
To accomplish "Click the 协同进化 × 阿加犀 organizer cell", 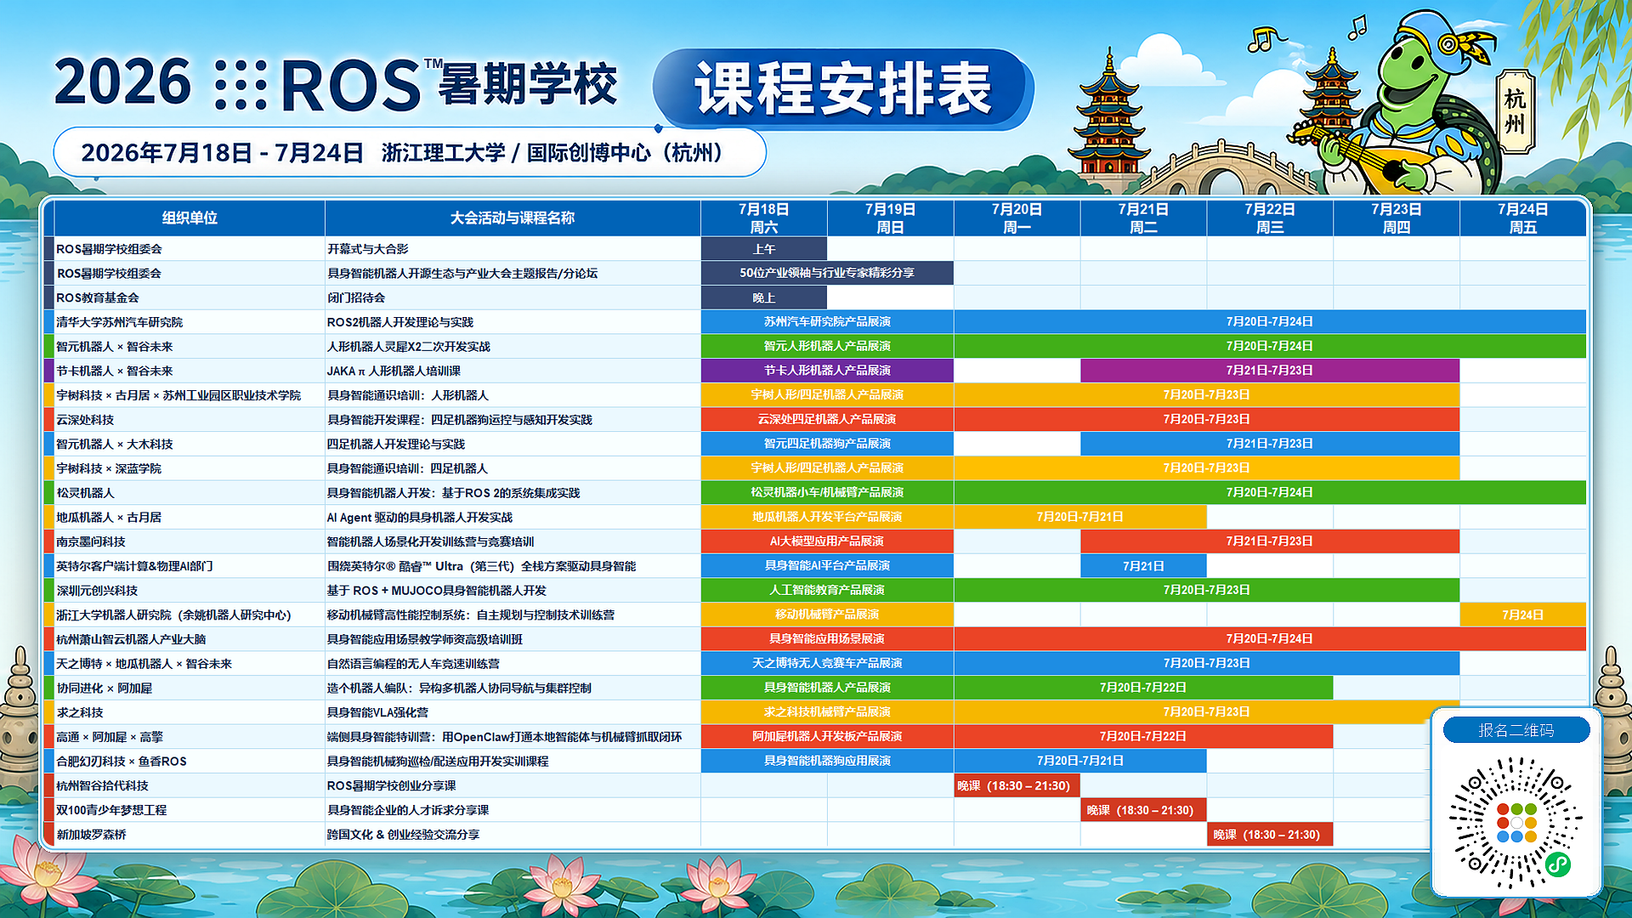I will click(x=190, y=688).
